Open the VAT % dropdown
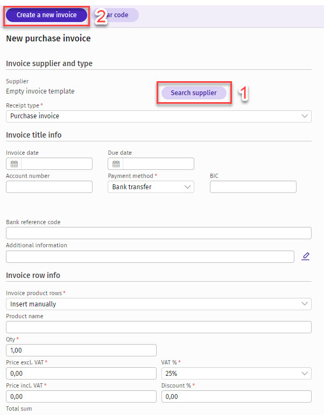324x415 pixels. [x=236, y=374]
